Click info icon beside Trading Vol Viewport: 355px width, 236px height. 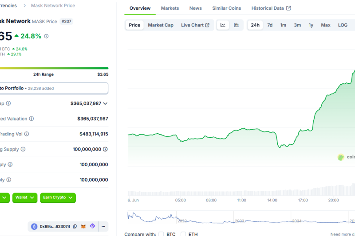27,134
